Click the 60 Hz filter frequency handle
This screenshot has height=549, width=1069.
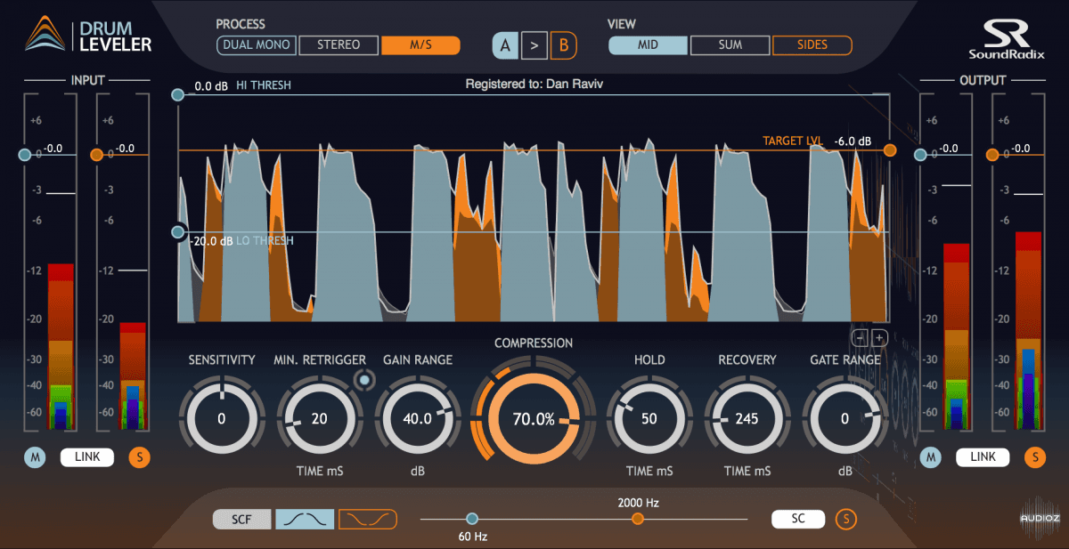pos(472,519)
